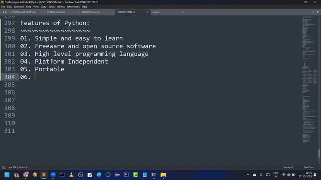
Task: Open the Plain Text syntax selector
Action: (309, 167)
